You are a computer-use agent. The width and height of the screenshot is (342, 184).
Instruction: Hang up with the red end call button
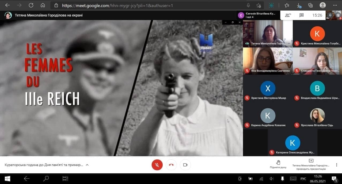[171, 165]
